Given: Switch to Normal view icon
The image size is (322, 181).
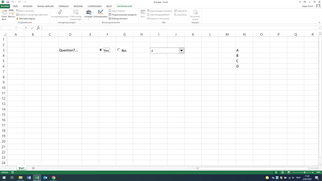Looking at the screenshot, I should coord(276,172).
